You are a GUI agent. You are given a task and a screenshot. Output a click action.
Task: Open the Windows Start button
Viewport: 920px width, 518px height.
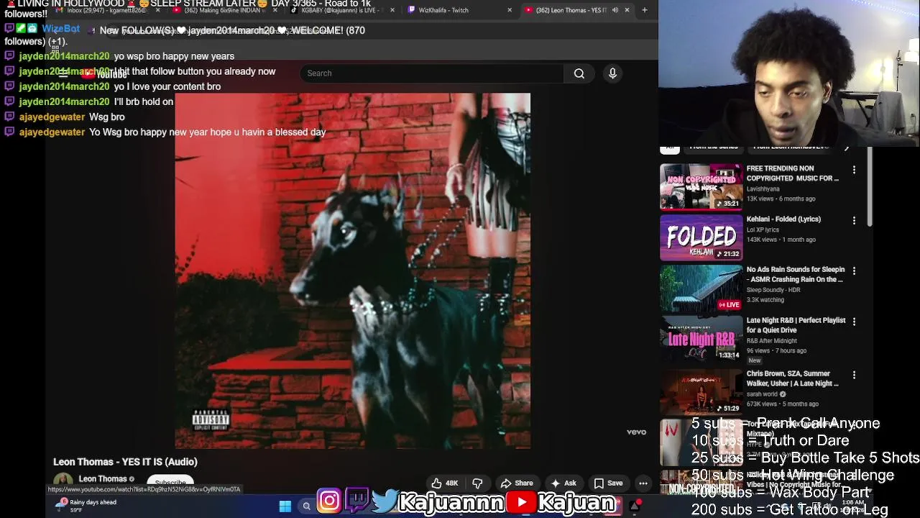(x=285, y=506)
